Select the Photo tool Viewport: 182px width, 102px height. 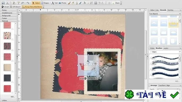62,3
